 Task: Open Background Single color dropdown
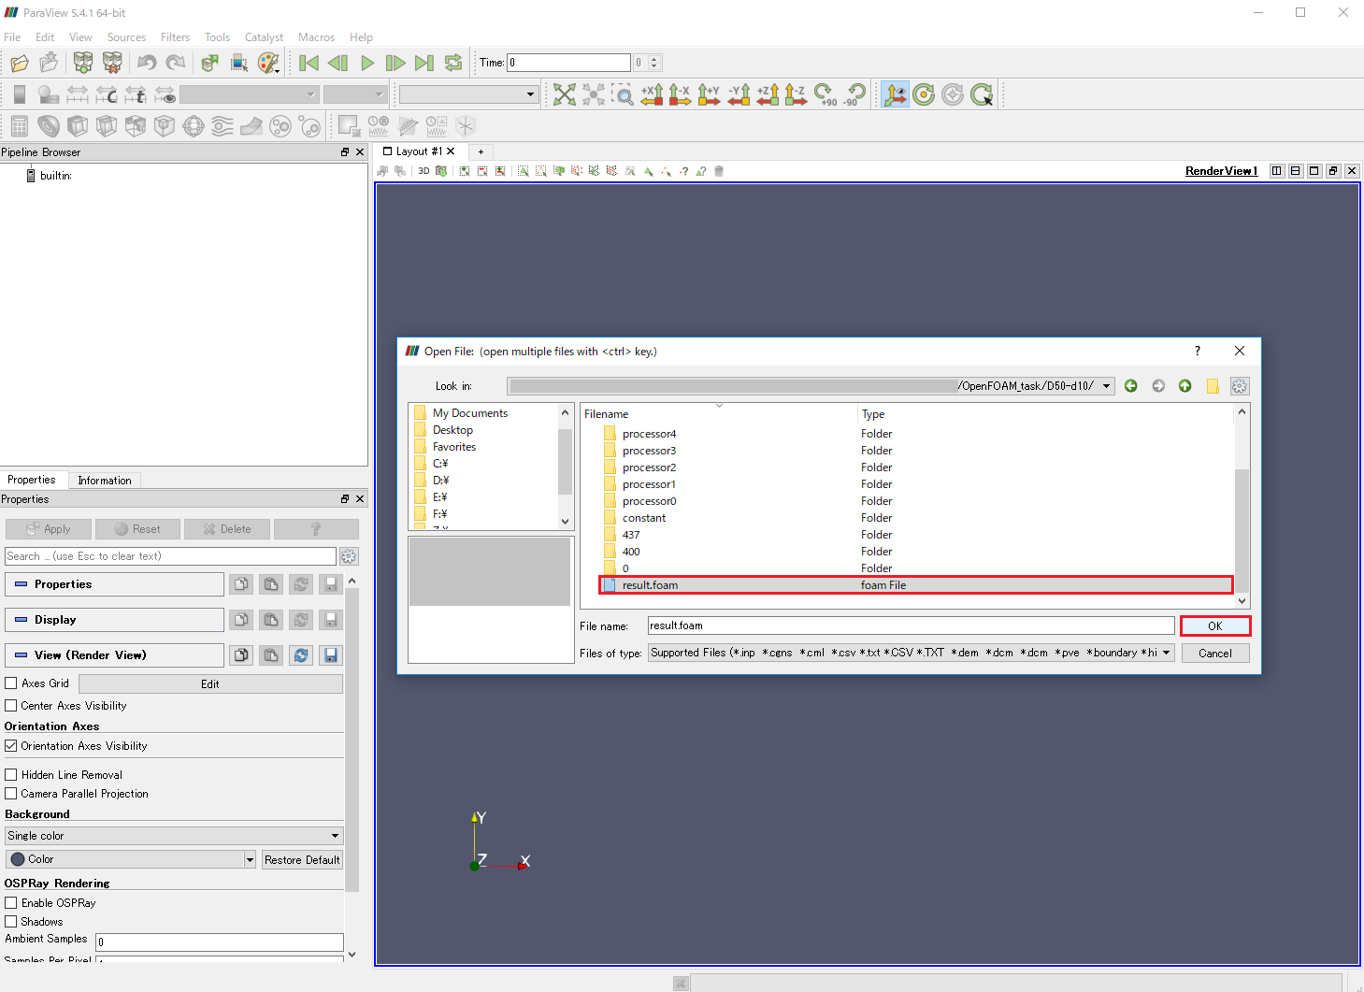[x=174, y=836]
